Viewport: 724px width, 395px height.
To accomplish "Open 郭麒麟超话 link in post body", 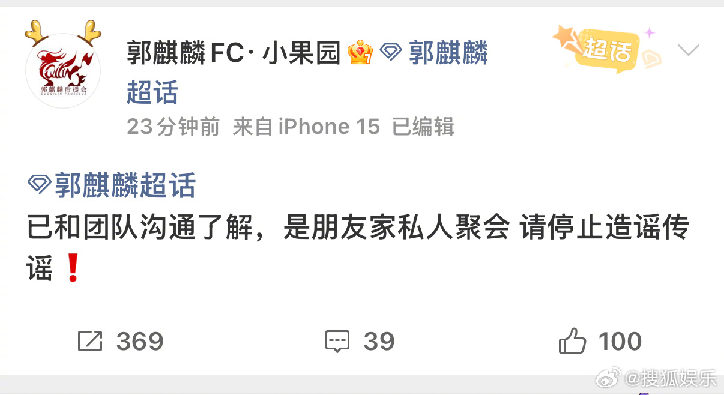I will point(125,185).
